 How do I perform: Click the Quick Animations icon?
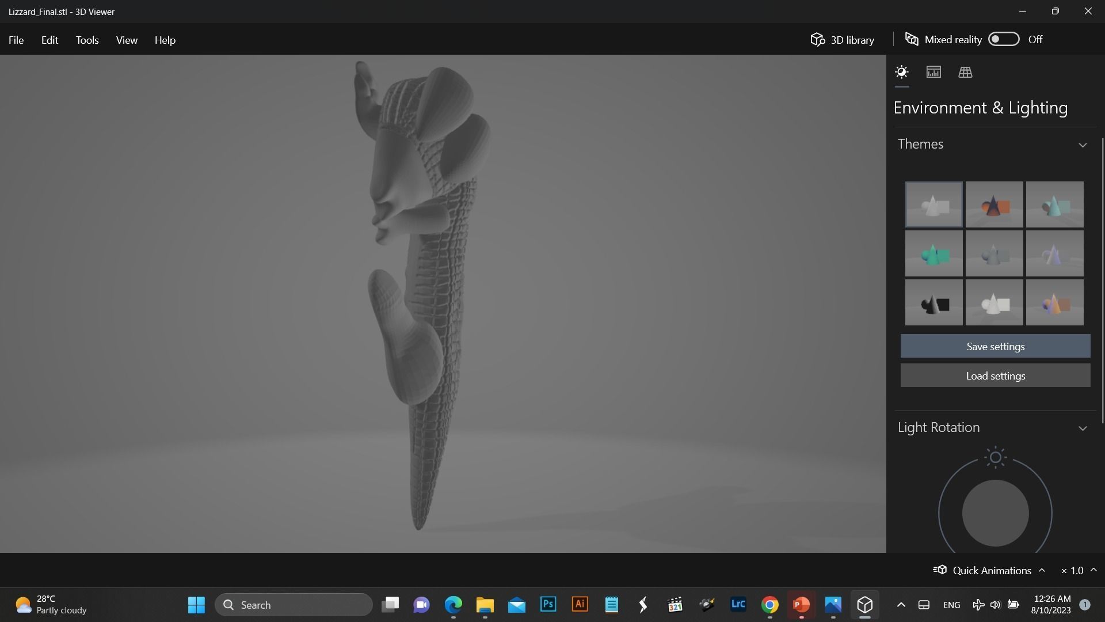tap(940, 570)
